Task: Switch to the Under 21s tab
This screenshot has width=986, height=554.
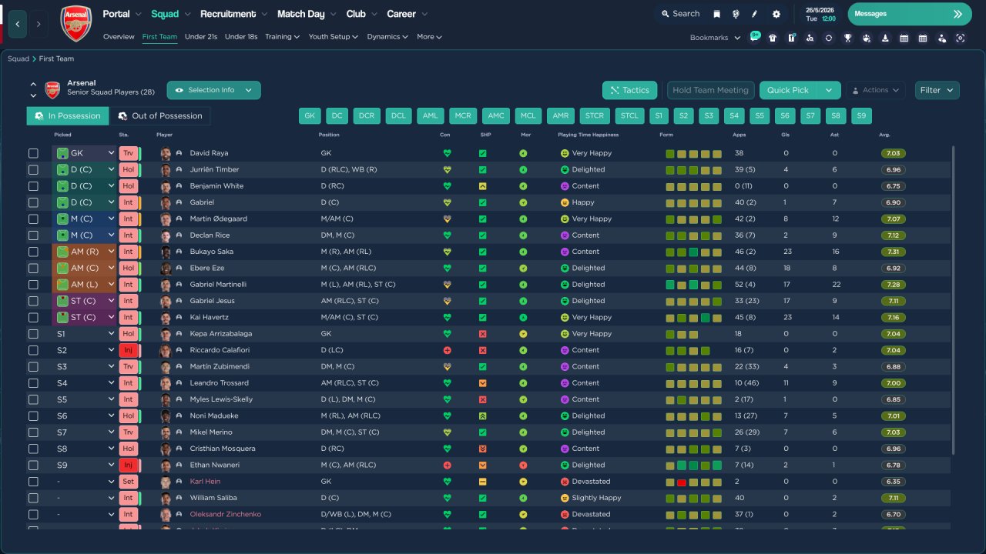Action: pos(201,37)
